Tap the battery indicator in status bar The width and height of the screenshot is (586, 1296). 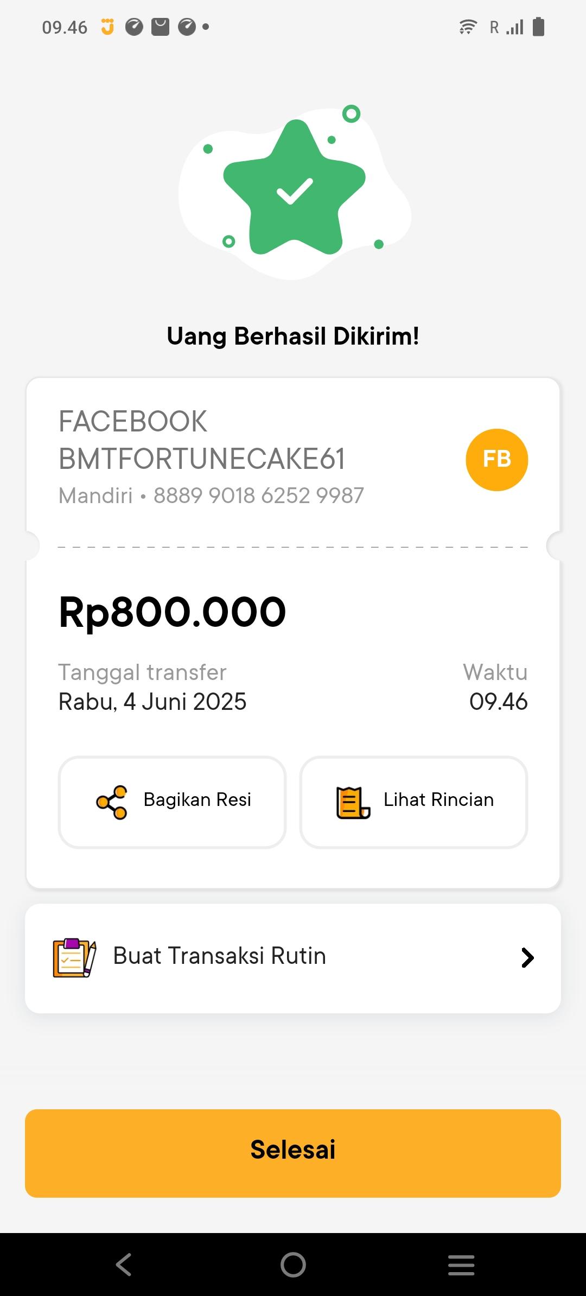point(538,27)
